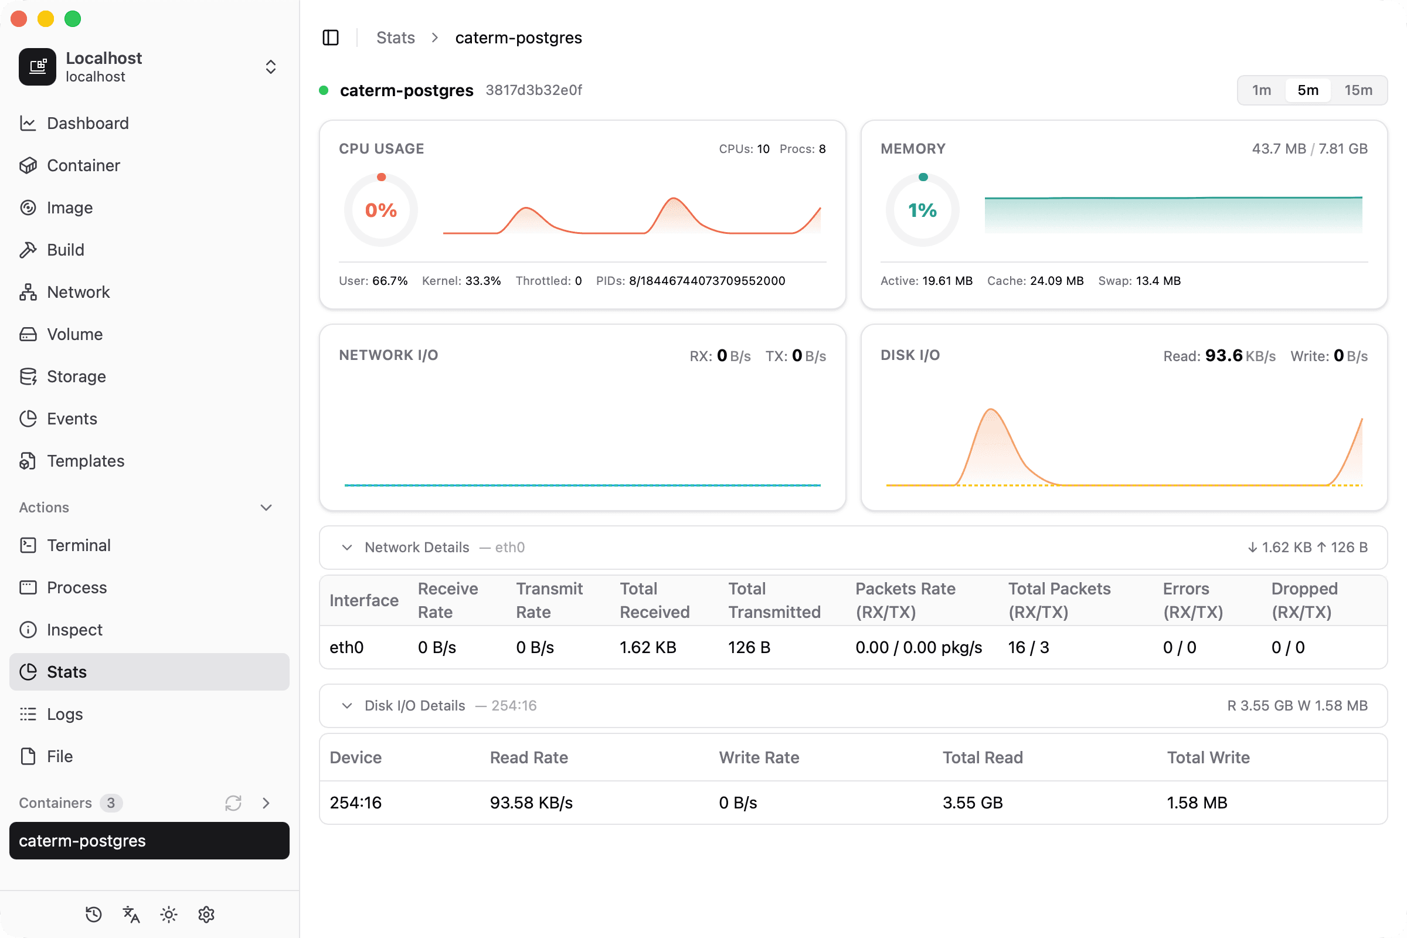The width and height of the screenshot is (1407, 938).
Task: Select the caterm-postgres container
Action: pos(82,841)
